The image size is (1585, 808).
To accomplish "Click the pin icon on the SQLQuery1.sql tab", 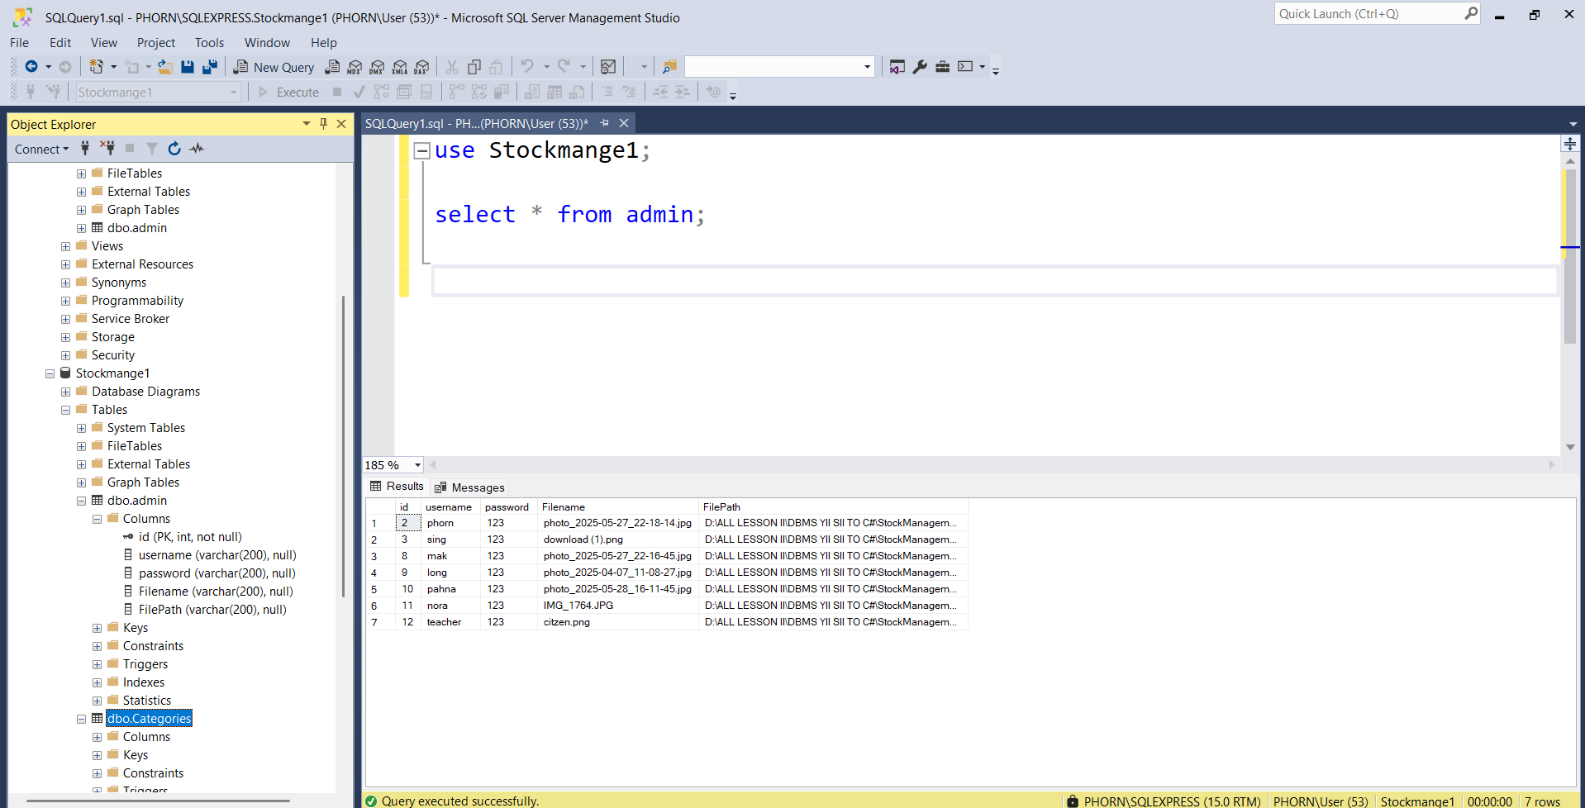I will (x=604, y=123).
